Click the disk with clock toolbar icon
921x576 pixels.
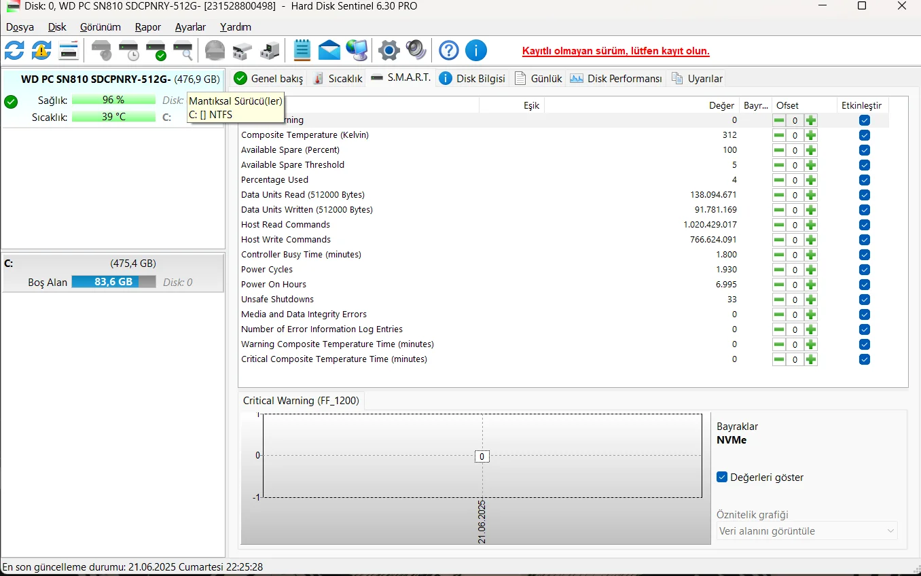tap(128, 50)
